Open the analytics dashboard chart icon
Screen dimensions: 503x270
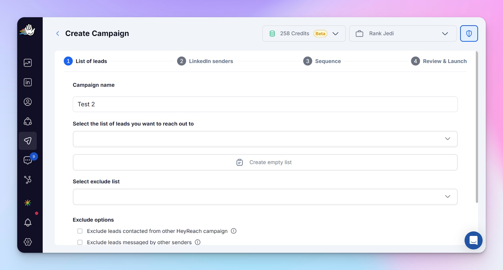click(28, 63)
